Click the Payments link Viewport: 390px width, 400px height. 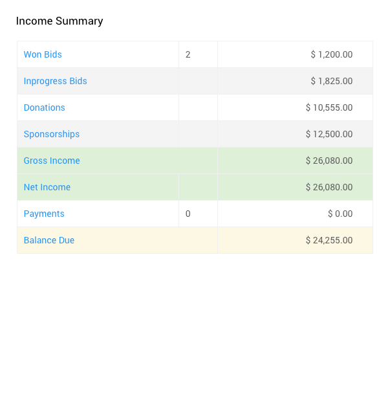(x=44, y=214)
